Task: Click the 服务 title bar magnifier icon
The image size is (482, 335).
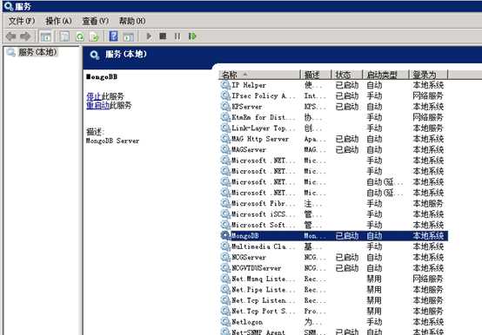Action: pos(9,6)
